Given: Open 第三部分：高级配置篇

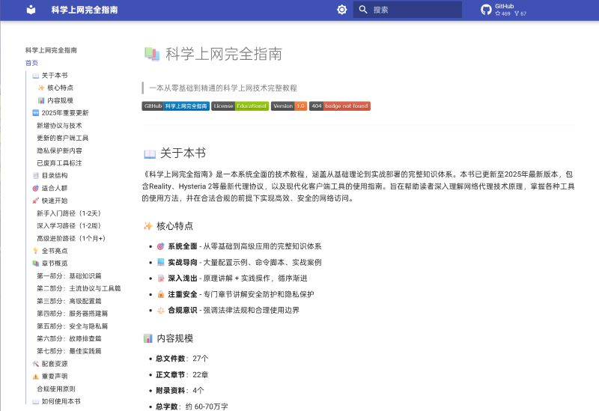Looking at the screenshot, I should pyautogui.click(x=69, y=301).
